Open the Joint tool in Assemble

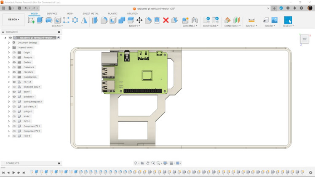[x=195, y=20]
